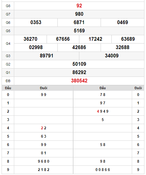146x175 pixels.
Task: Click the G4 row label
Action: point(8,44)
